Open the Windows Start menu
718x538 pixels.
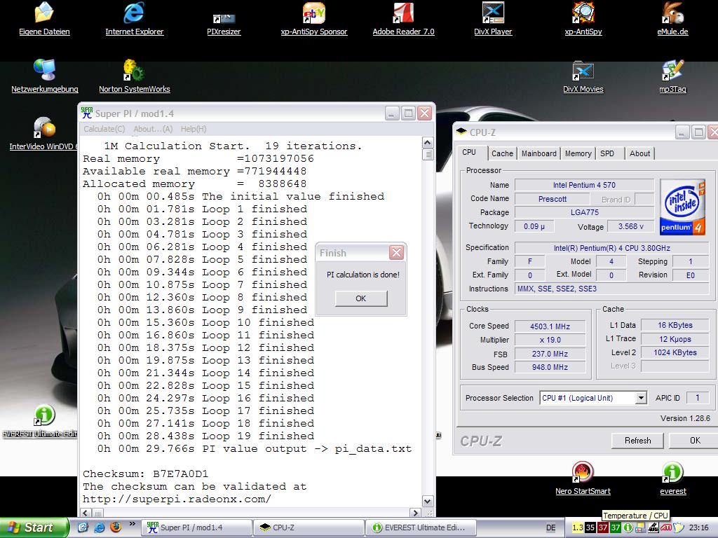coord(34,527)
